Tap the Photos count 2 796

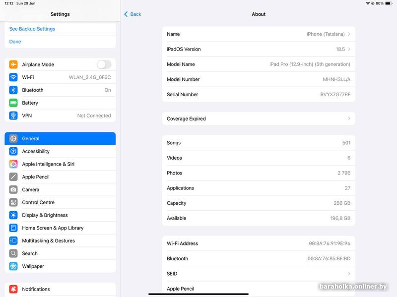tap(344, 173)
